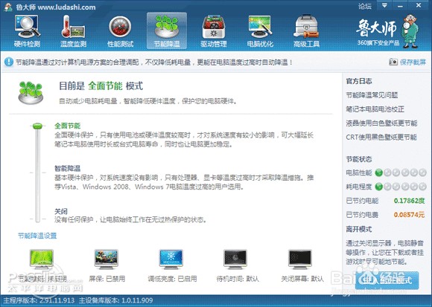Click the slider tick beside 关闭
This screenshot has height=307, width=432.
pos(38,219)
